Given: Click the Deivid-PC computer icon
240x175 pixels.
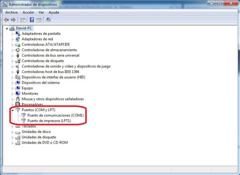Looking at the screenshot, I should point(12,28).
